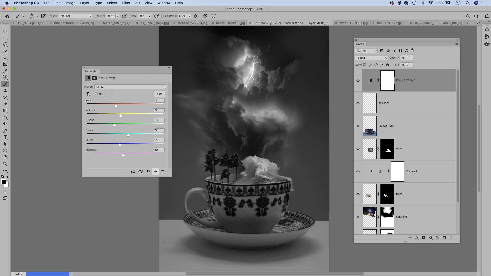Viewport: 491px width, 276px height.
Task: Expand the brush Mode dropdown
Action: (75, 16)
